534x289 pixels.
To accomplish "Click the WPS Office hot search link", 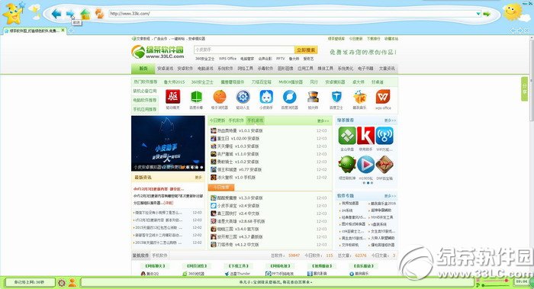I will pyautogui.click(x=227, y=59).
